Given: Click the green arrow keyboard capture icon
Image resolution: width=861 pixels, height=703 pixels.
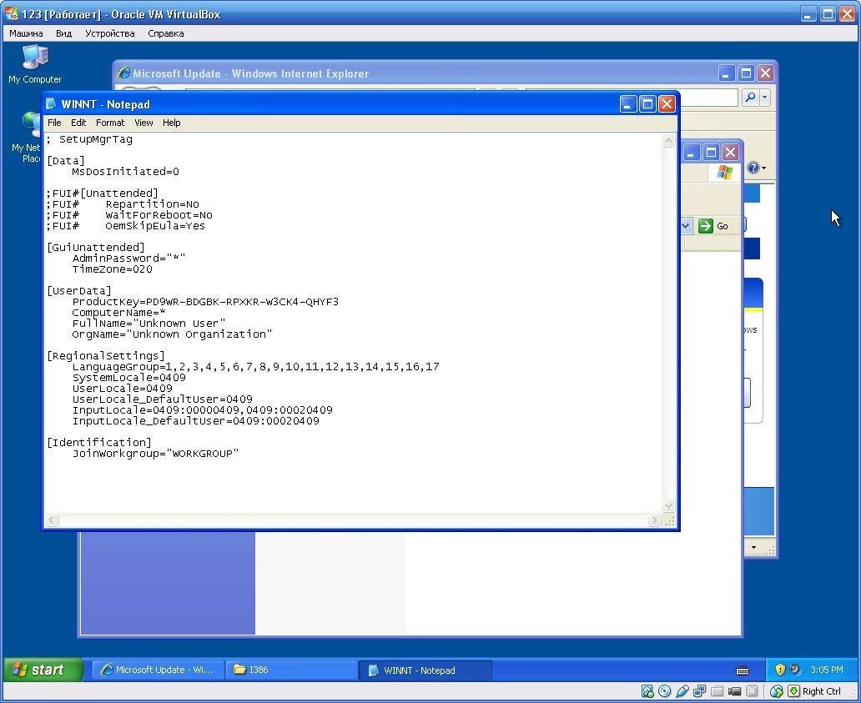Looking at the screenshot, I should [x=794, y=691].
